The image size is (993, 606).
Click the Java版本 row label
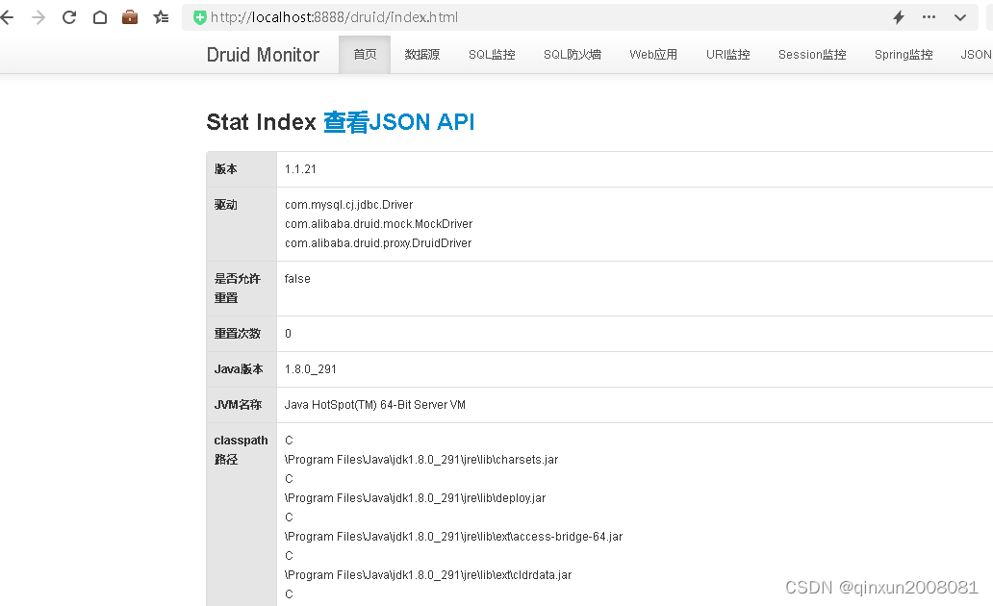(x=239, y=369)
